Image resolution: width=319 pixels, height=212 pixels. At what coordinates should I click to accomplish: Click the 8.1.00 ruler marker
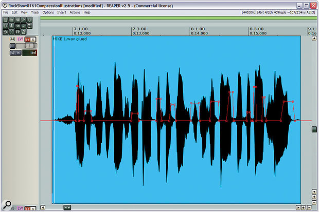[198, 29]
